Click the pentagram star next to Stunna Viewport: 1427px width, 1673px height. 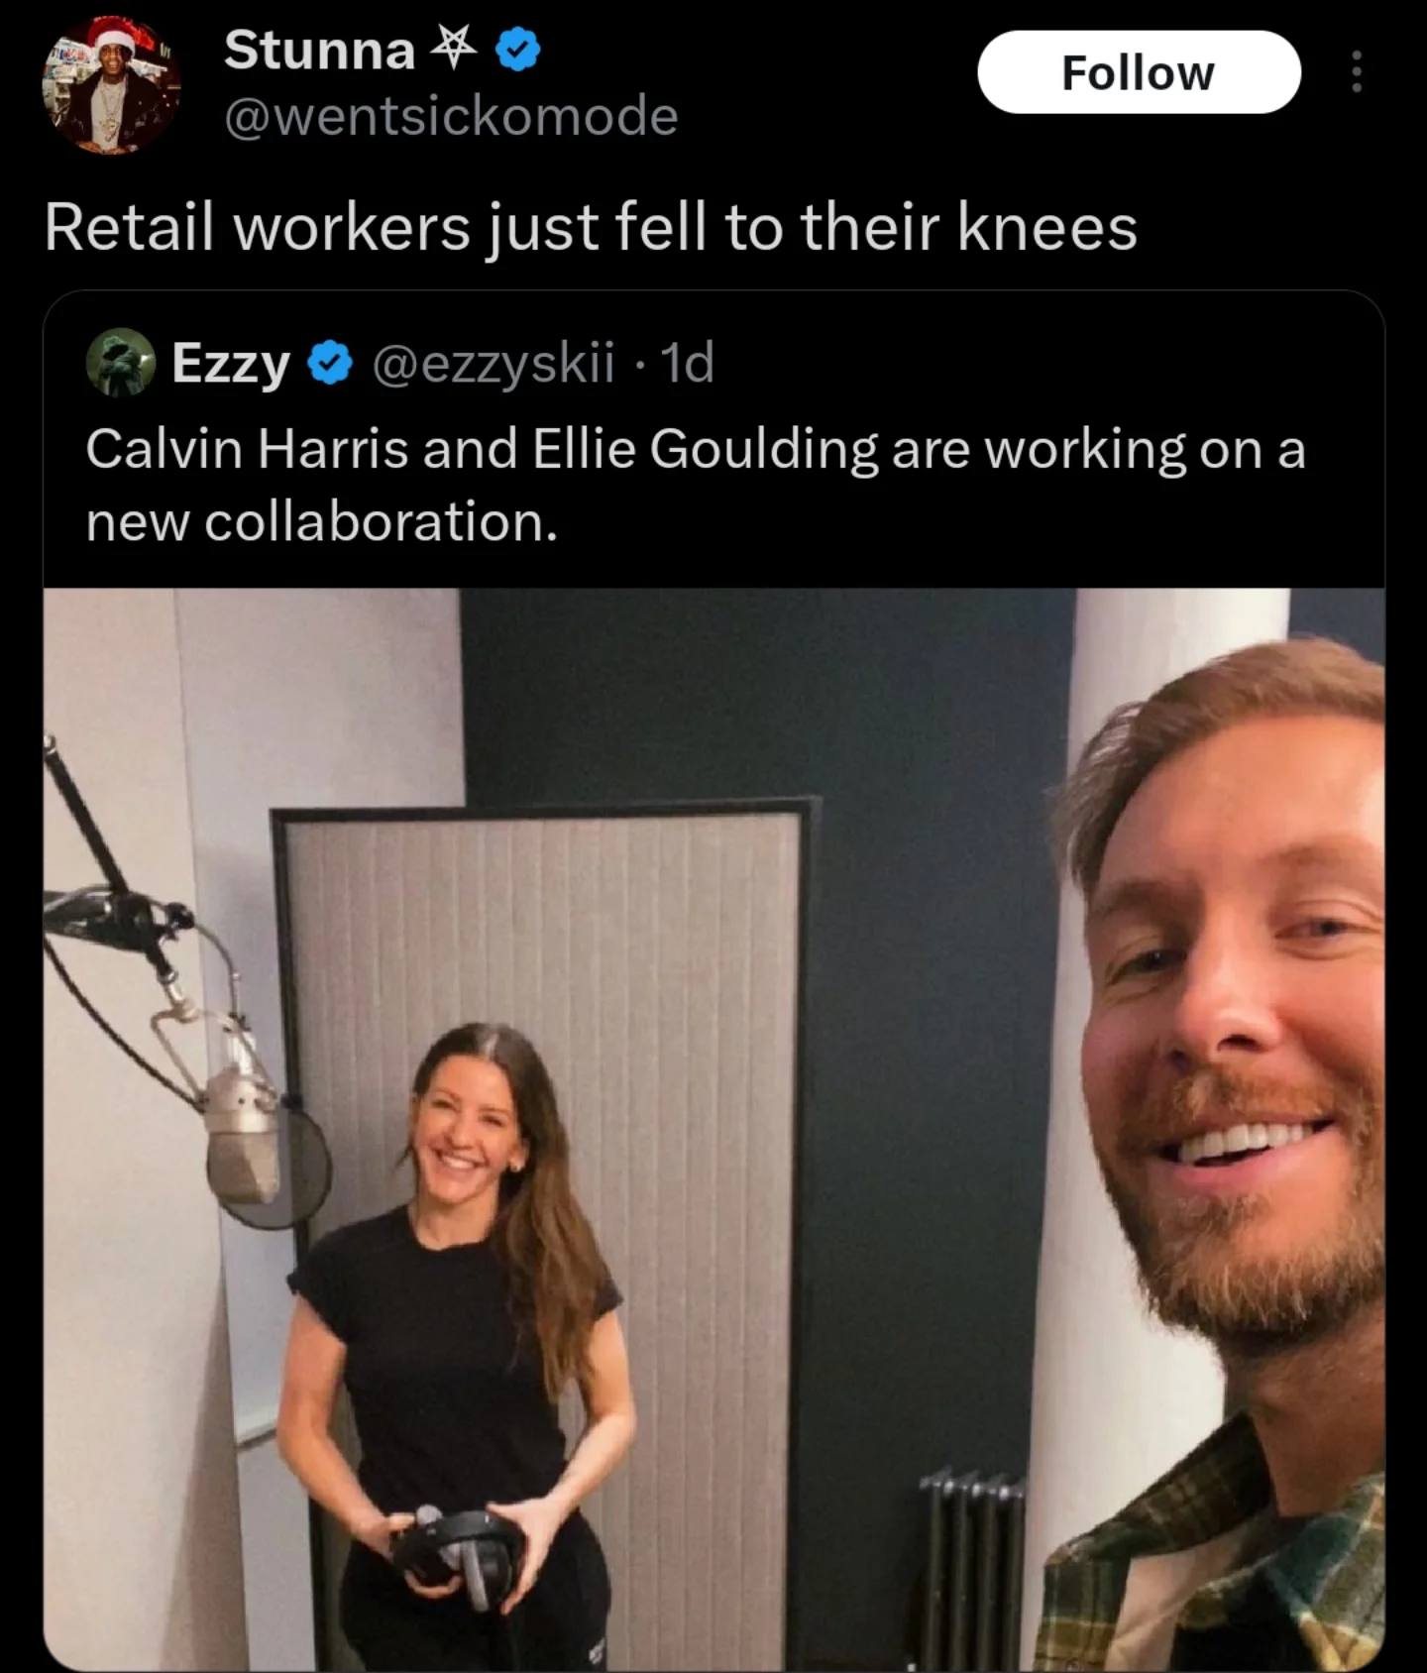point(453,49)
